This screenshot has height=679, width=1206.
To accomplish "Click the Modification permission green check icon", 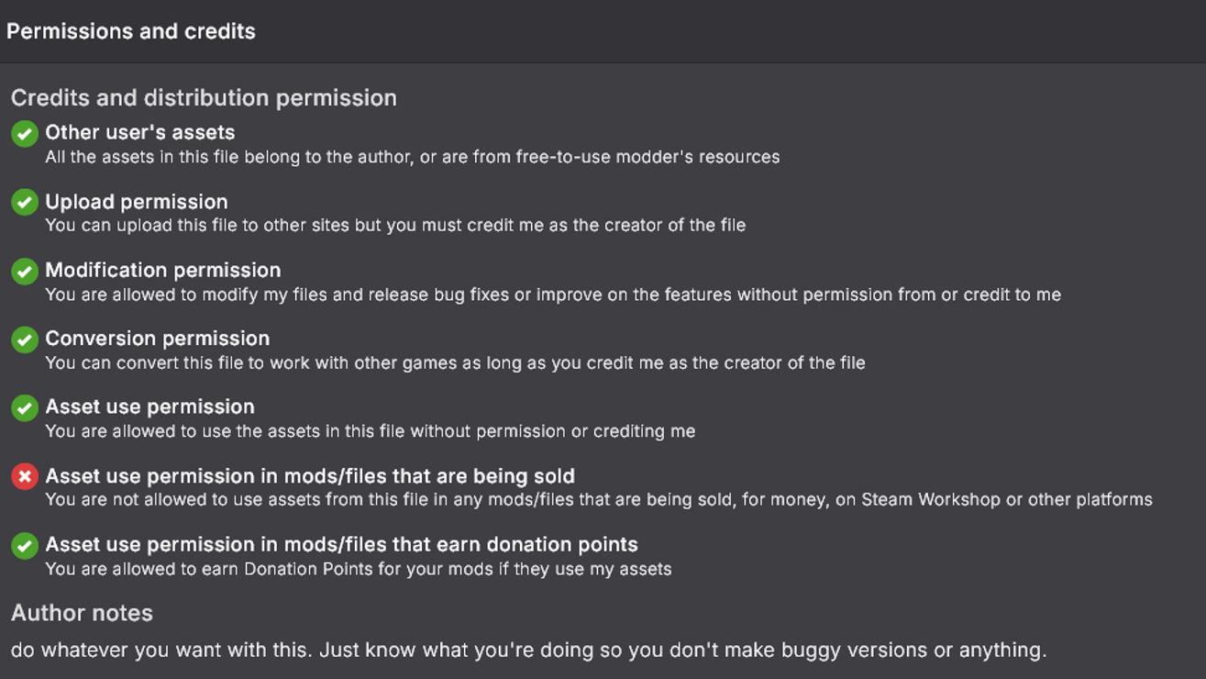I will pyautogui.click(x=25, y=272).
